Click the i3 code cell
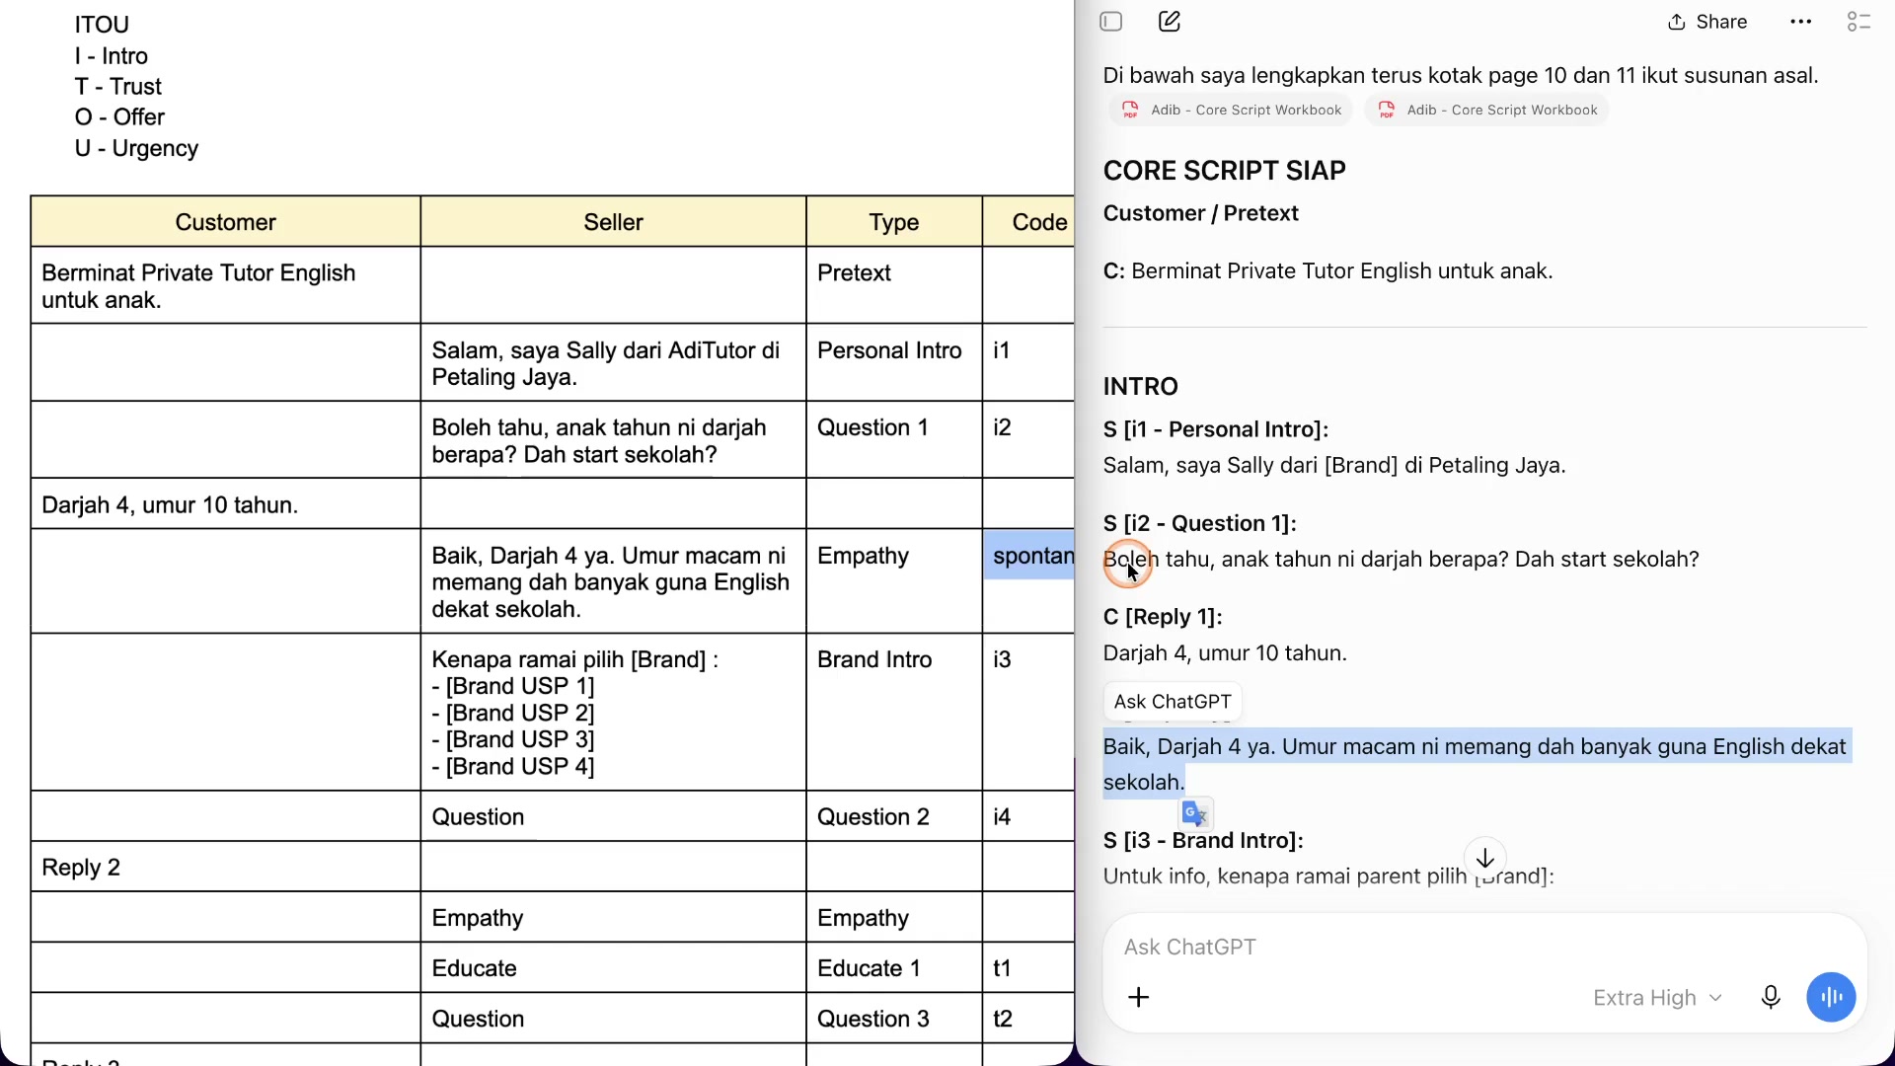The image size is (1895, 1066). (1028, 712)
